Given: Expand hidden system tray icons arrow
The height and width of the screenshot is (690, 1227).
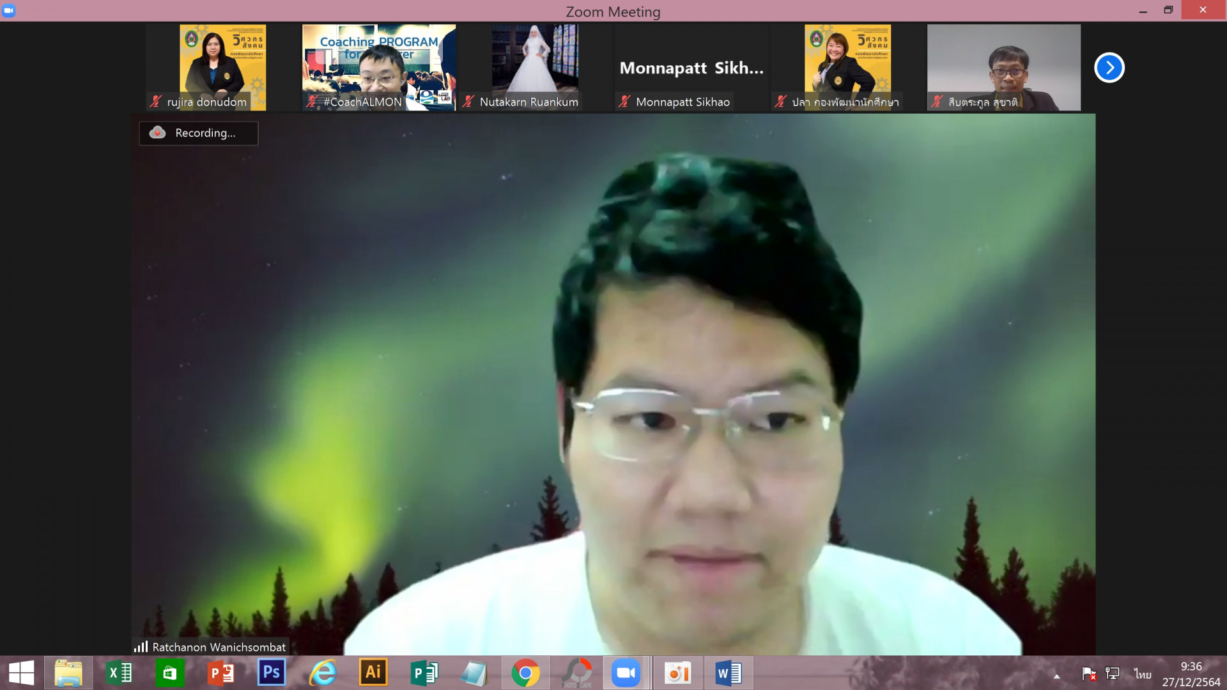Looking at the screenshot, I should click(x=1056, y=675).
